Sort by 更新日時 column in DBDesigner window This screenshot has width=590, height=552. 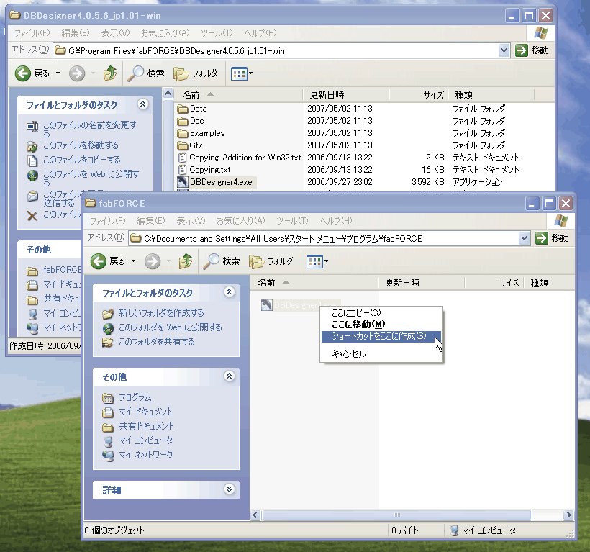pyautogui.click(x=346, y=95)
